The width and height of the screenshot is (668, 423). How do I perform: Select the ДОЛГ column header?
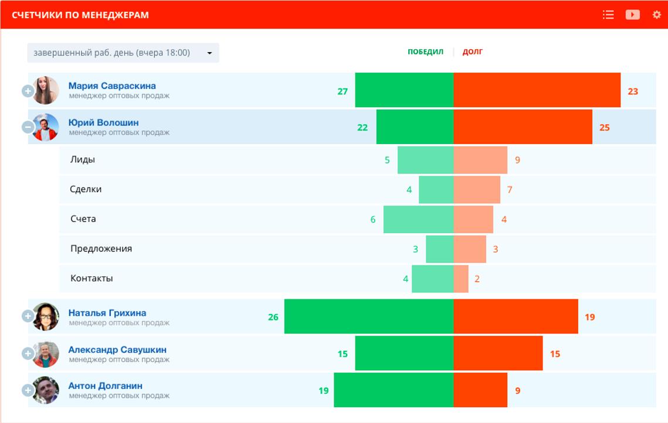pyautogui.click(x=472, y=52)
